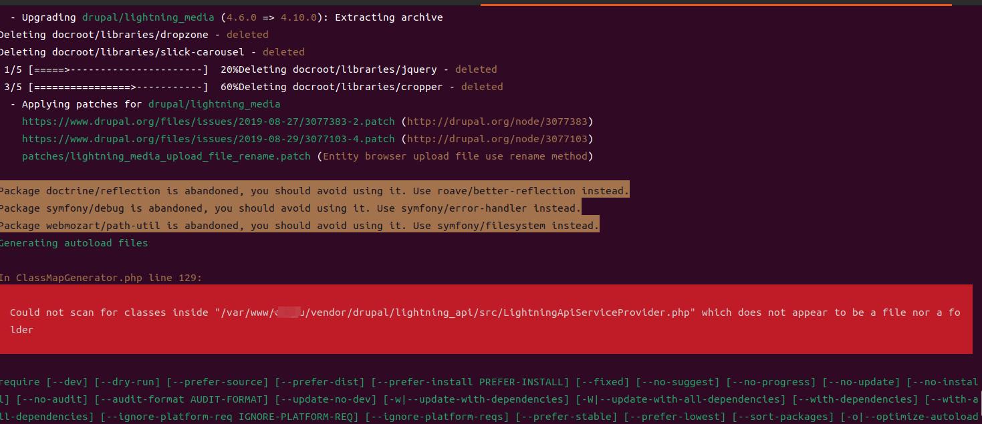
Task: Click 'In ClassMapGenerator.php line 129' text
Action: click(x=100, y=278)
